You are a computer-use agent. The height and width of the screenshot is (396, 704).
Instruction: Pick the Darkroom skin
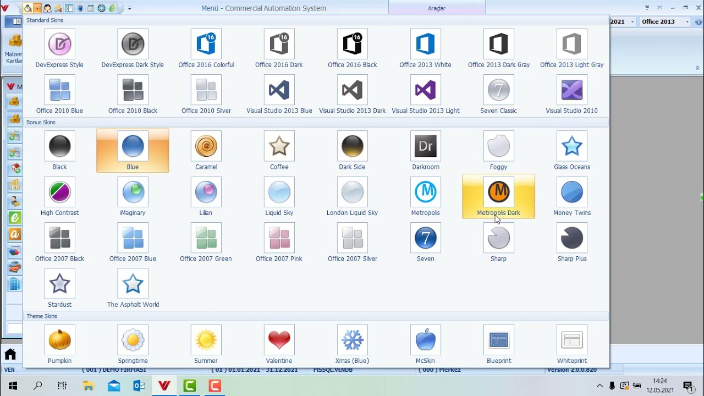pos(425,151)
